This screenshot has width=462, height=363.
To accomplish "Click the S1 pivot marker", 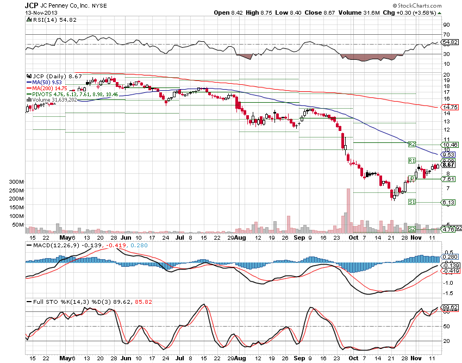I will pyautogui.click(x=411, y=202).
